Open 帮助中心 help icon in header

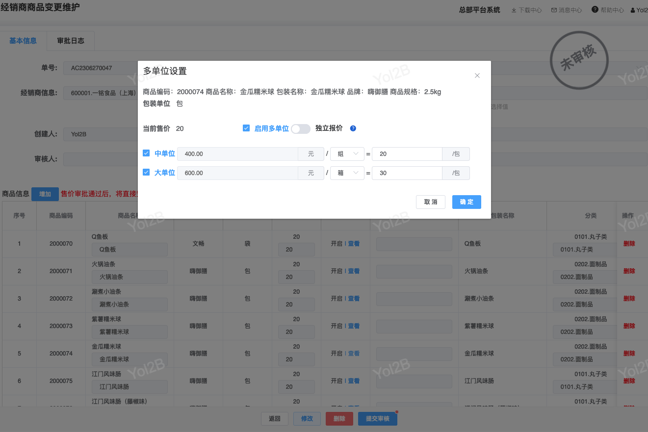[x=595, y=9]
